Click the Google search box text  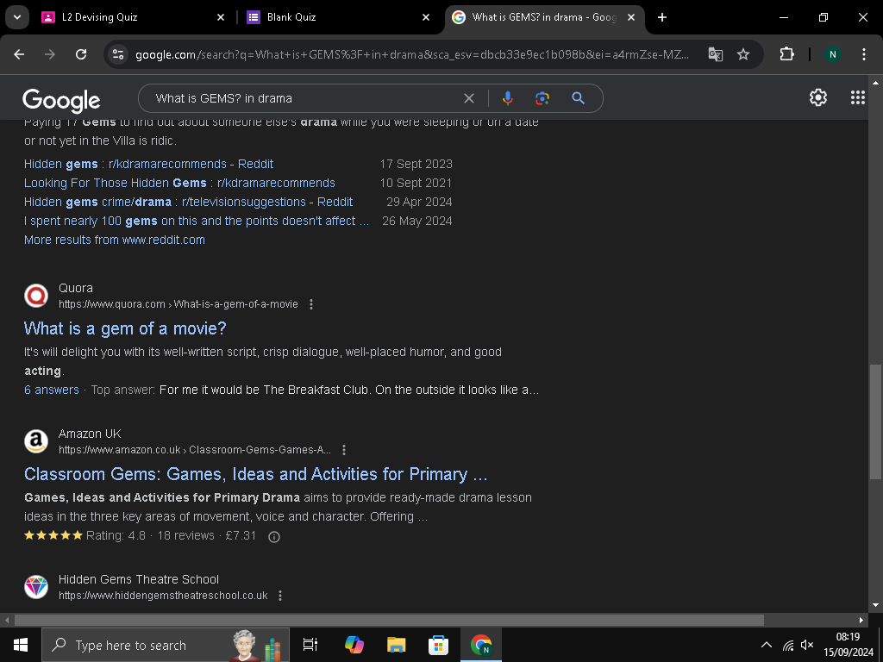[223, 98]
